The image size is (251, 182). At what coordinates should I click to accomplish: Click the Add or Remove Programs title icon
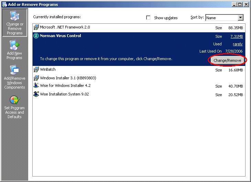click(5, 4)
